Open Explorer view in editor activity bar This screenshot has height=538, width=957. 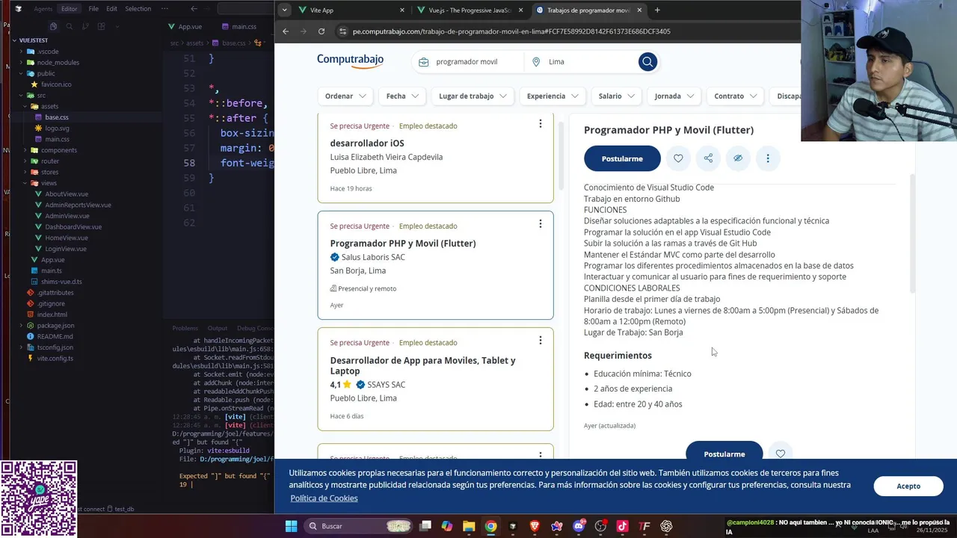[53, 26]
